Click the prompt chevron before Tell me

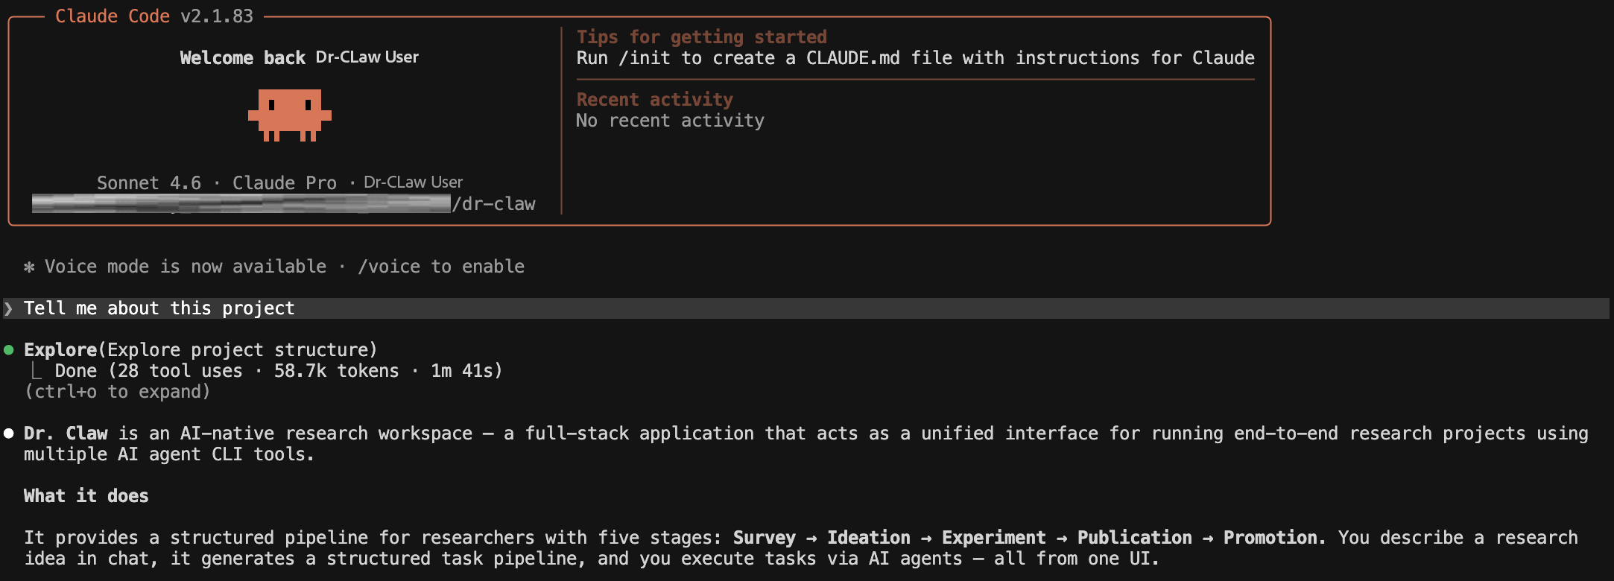8,308
